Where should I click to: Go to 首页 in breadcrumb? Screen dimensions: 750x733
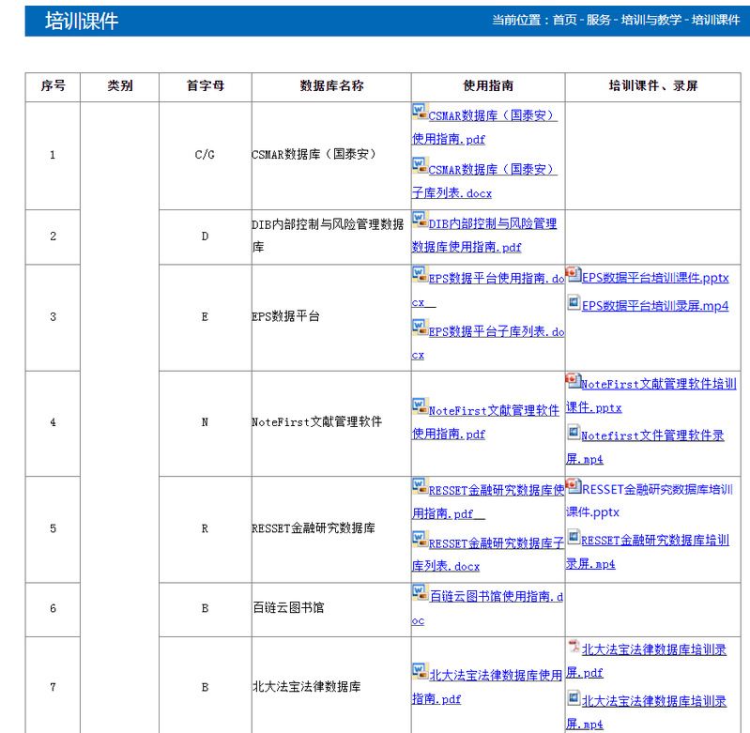(565, 21)
